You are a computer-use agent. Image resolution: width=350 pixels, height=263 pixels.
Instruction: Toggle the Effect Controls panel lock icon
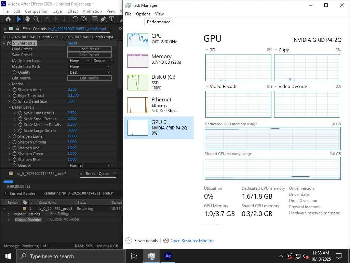(17, 29)
